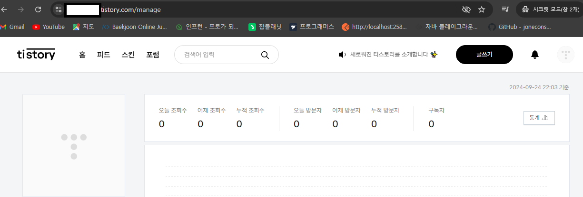Click the 어제 방문자 label
This screenshot has height=197, width=583.
pos(346,110)
